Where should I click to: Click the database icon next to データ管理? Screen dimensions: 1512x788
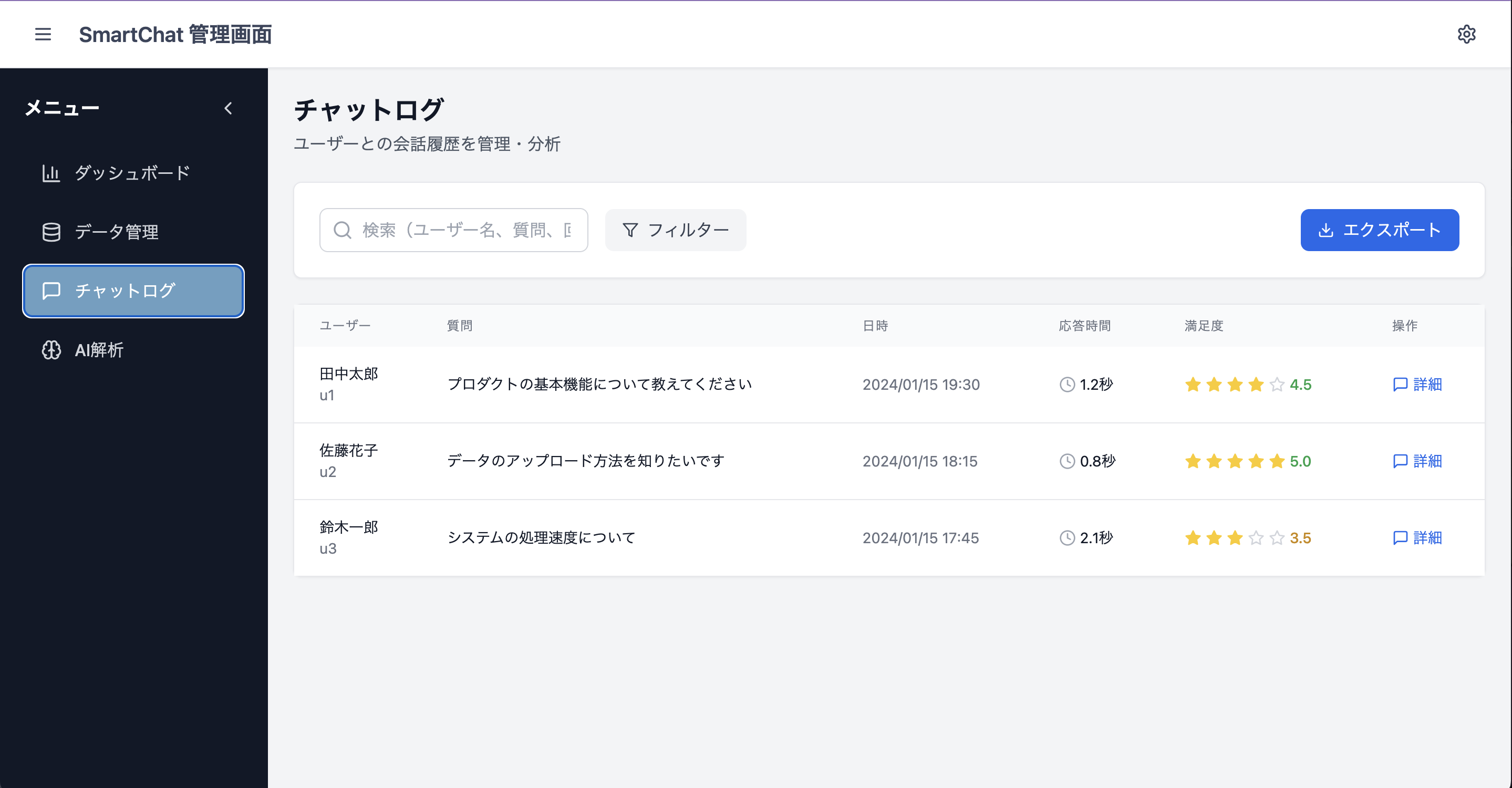coord(51,232)
